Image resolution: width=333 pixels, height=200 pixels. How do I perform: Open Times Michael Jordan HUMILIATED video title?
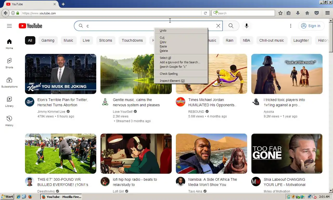212,102
